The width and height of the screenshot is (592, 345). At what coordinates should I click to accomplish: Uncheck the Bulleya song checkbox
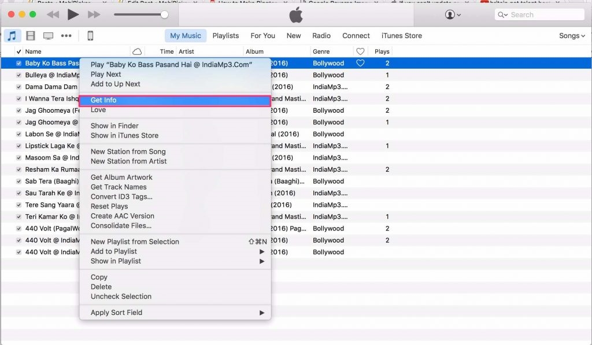point(18,75)
